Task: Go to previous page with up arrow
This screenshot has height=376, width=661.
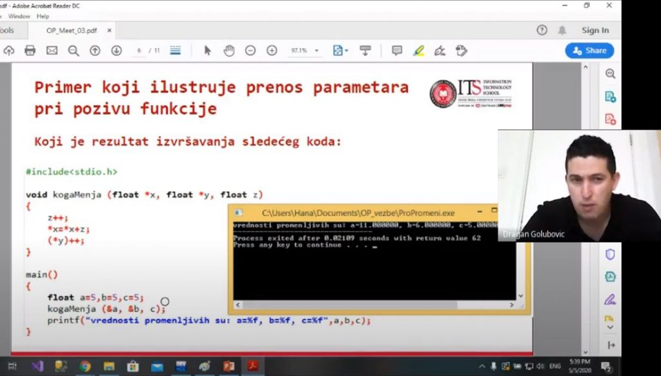Action: [95, 50]
